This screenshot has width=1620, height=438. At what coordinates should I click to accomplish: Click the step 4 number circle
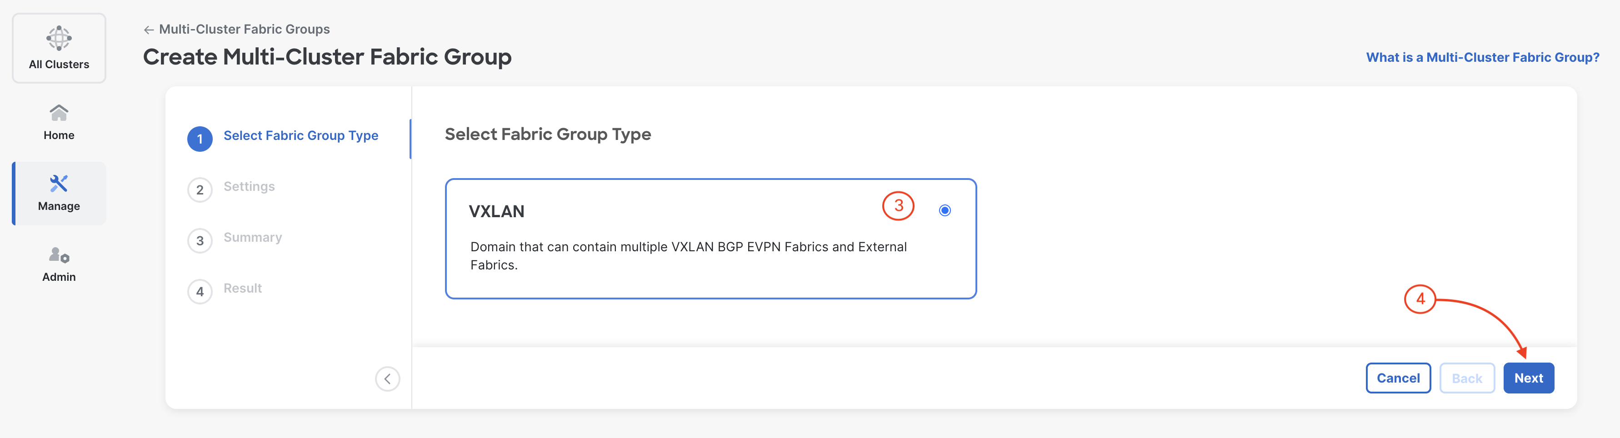(200, 292)
